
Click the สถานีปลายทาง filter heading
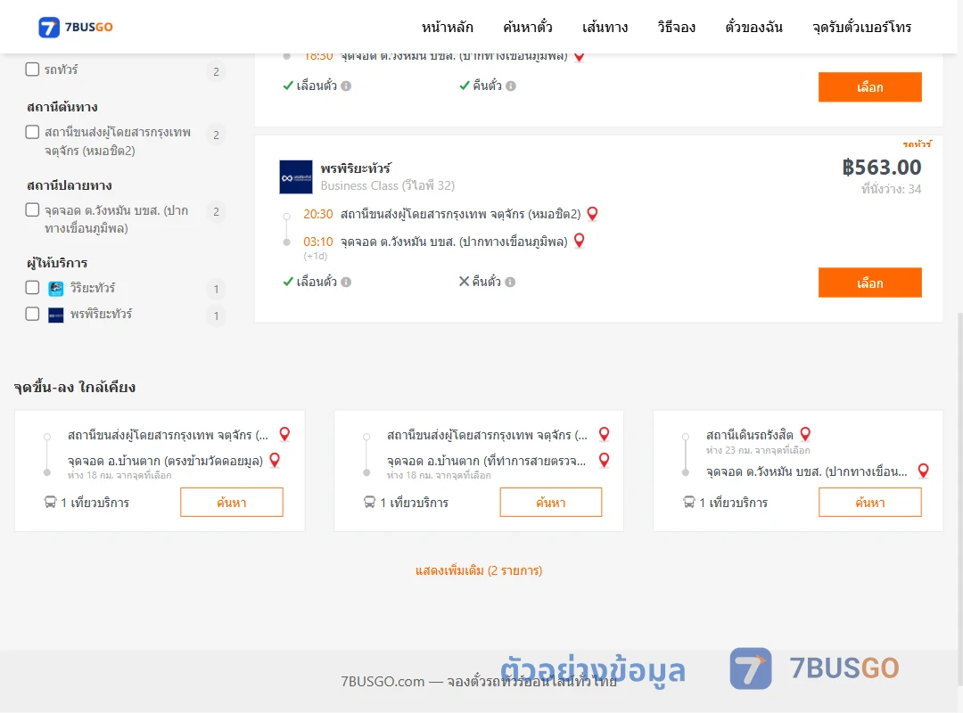click(70, 184)
